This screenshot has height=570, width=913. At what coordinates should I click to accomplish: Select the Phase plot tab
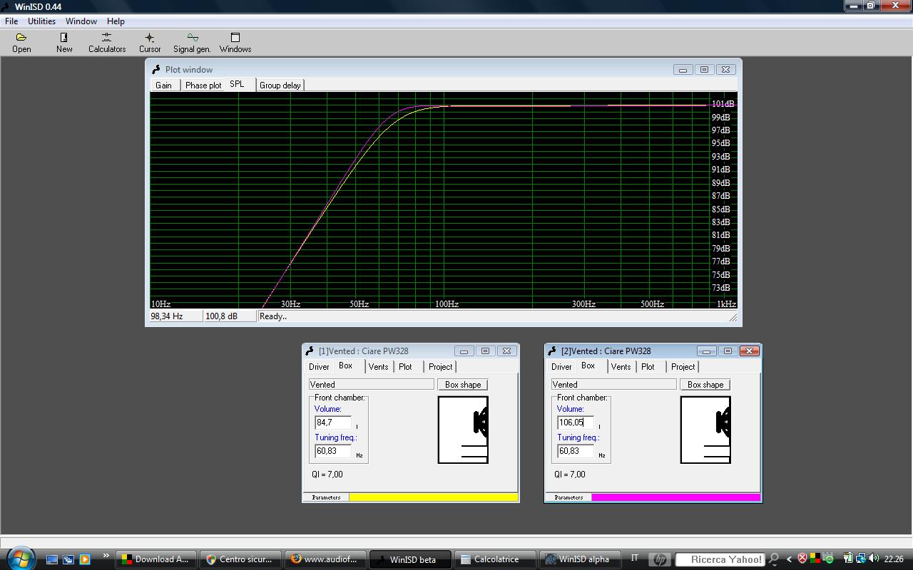tap(203, 85)
